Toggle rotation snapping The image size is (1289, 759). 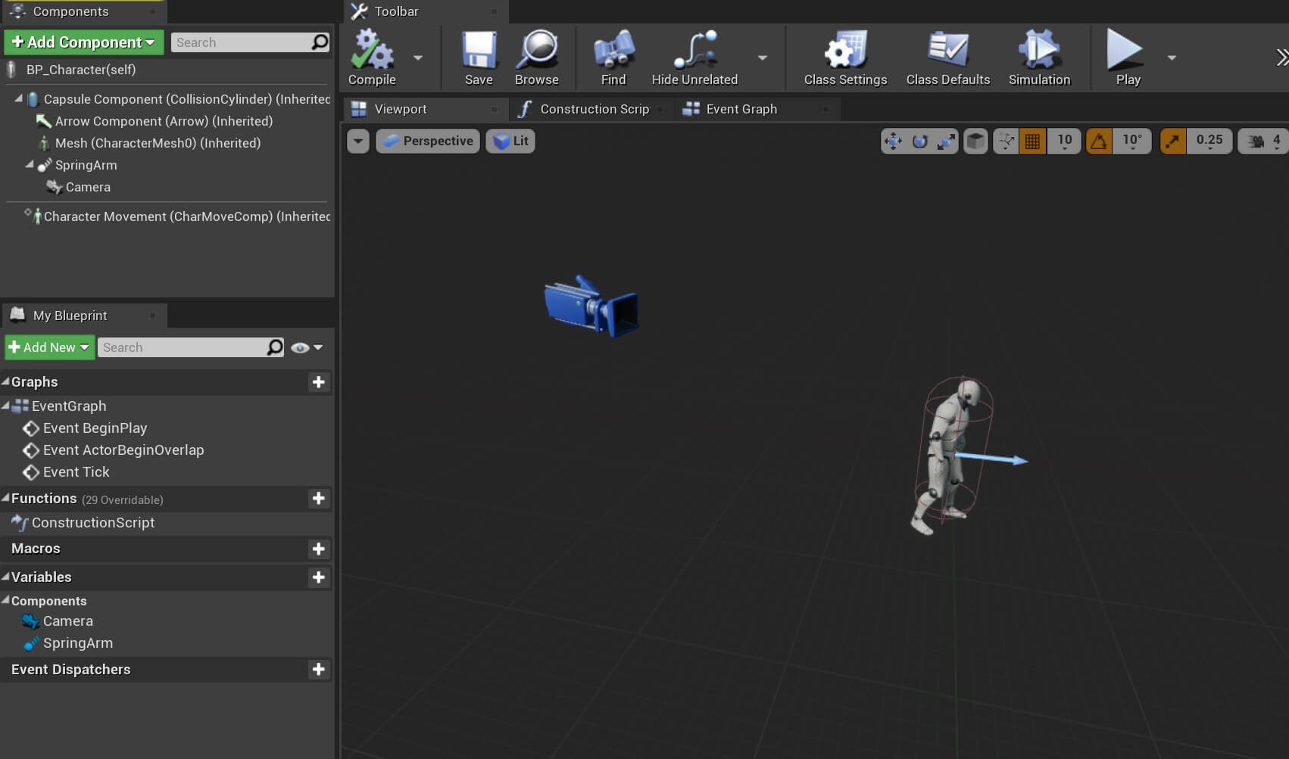1099,141
